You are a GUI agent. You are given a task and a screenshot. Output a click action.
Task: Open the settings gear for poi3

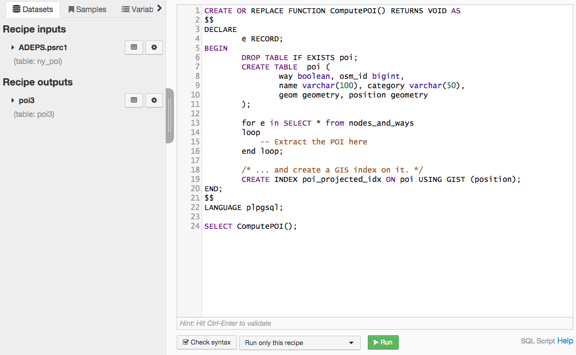[x=154, y=100]
